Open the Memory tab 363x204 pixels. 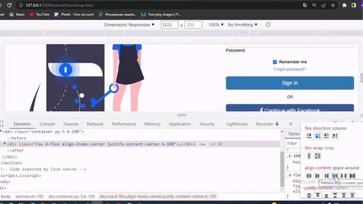[x=153, y=124]
